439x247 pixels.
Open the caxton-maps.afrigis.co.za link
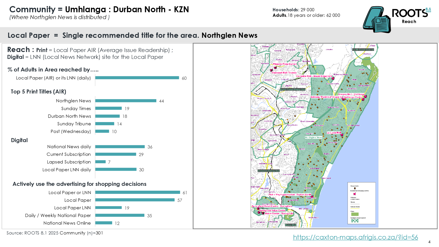[x=355, y=237]
